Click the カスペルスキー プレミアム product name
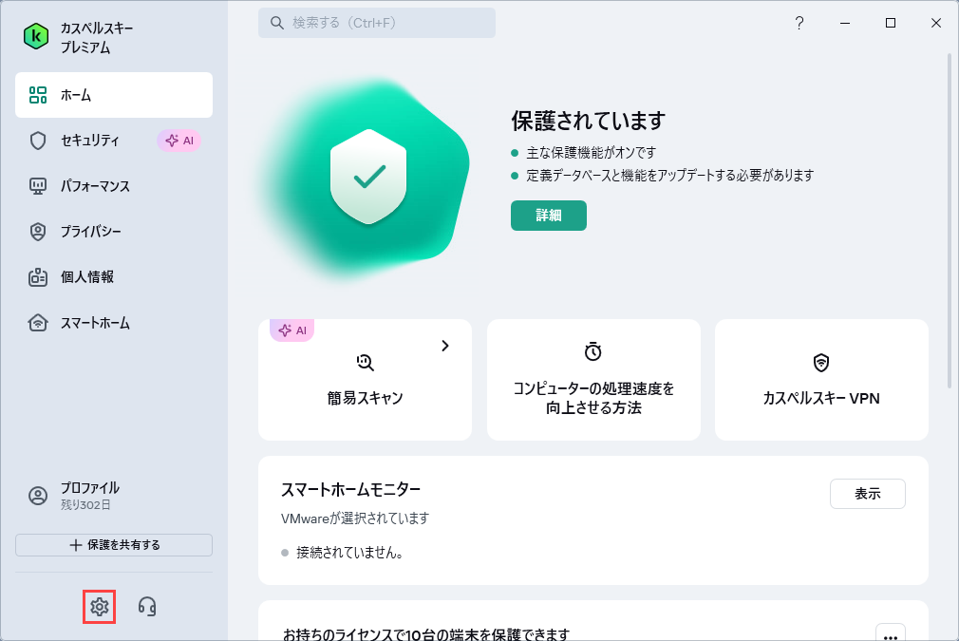959x641 pixels. (x=97, y=38)
